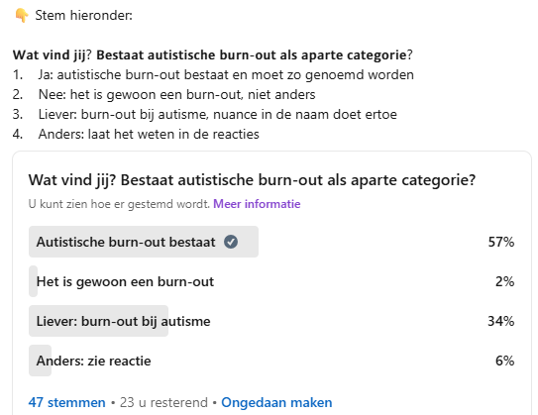
Task: Click the pointing-down hand emoji
Action: tap(21, 16)
